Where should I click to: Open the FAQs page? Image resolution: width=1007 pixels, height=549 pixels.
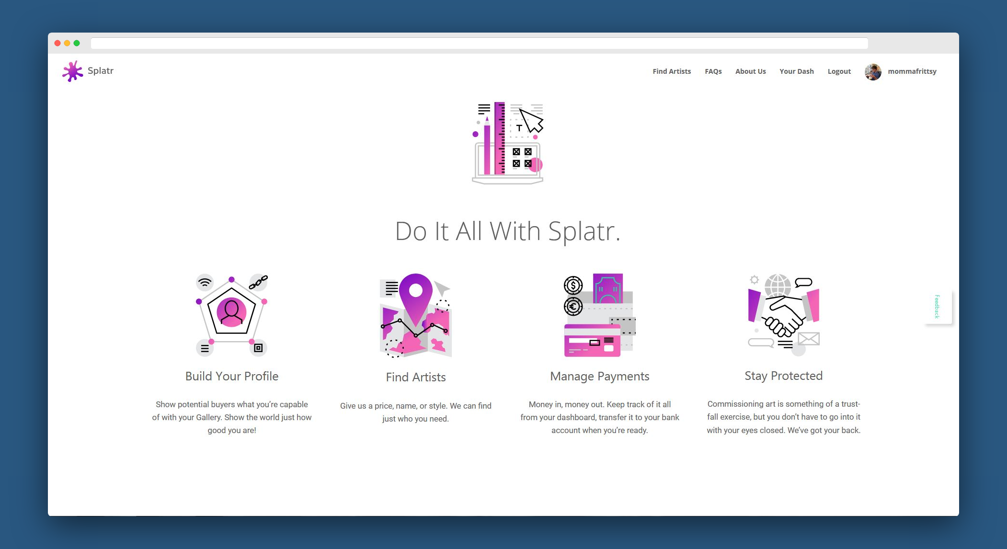click(713, 71)
